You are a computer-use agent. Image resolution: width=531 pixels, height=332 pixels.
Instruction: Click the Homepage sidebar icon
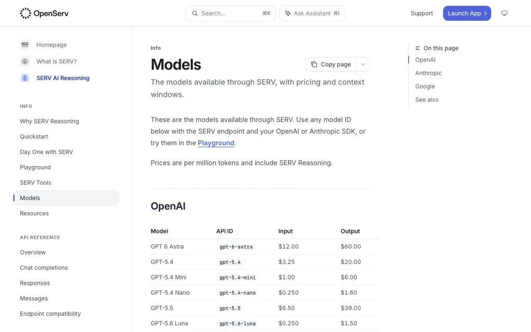pyautogui.click(x=25, y=45)
